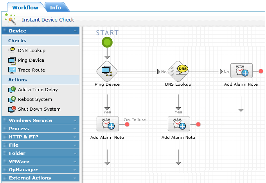Select the top-right Add Alarm Note node
The image size is (266, 183).
(x=241, y=71)
